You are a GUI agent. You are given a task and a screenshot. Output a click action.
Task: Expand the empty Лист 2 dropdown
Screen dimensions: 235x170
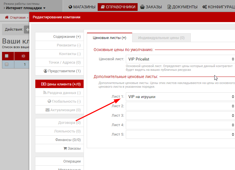(x=180, y=106)
